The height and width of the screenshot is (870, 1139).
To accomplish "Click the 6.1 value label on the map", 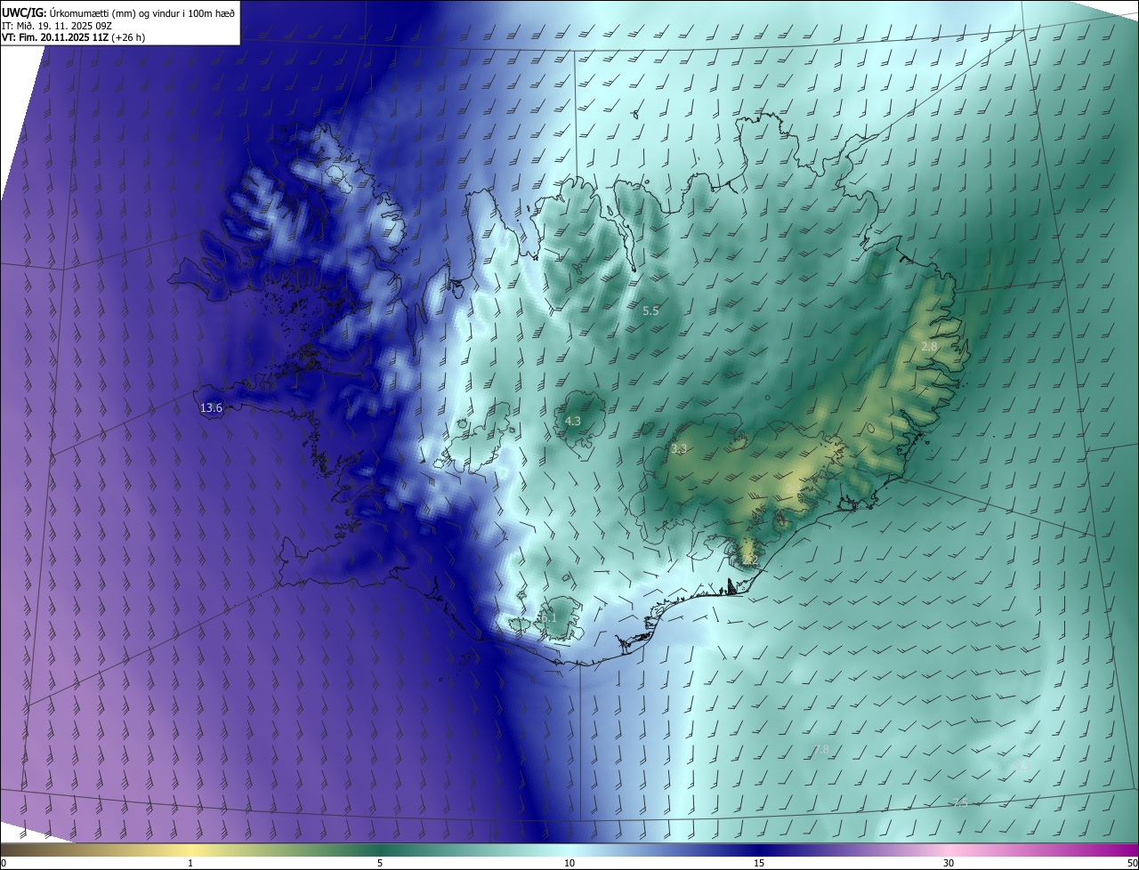I will (x=548, y=617).
